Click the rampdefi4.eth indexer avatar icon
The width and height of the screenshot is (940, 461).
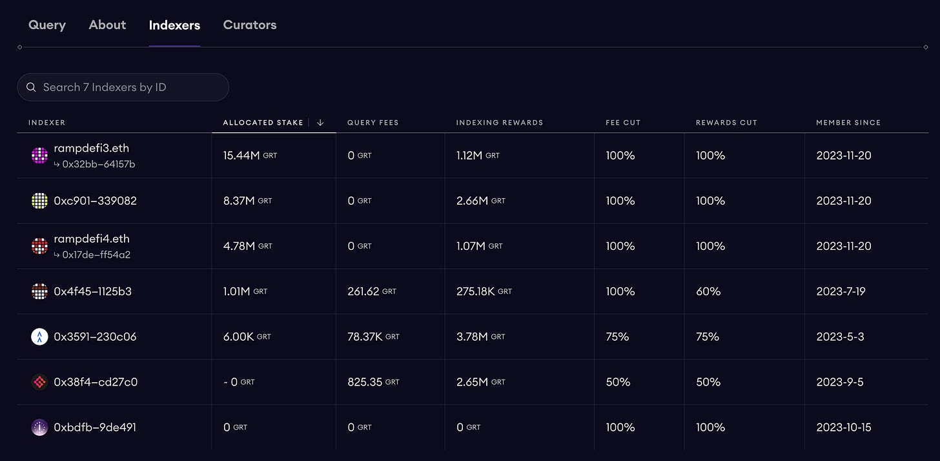[39, 246]
